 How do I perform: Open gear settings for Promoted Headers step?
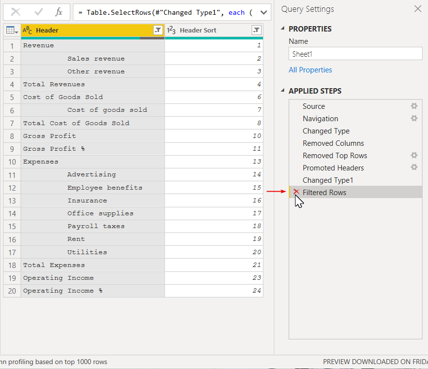tap(414, 168)
